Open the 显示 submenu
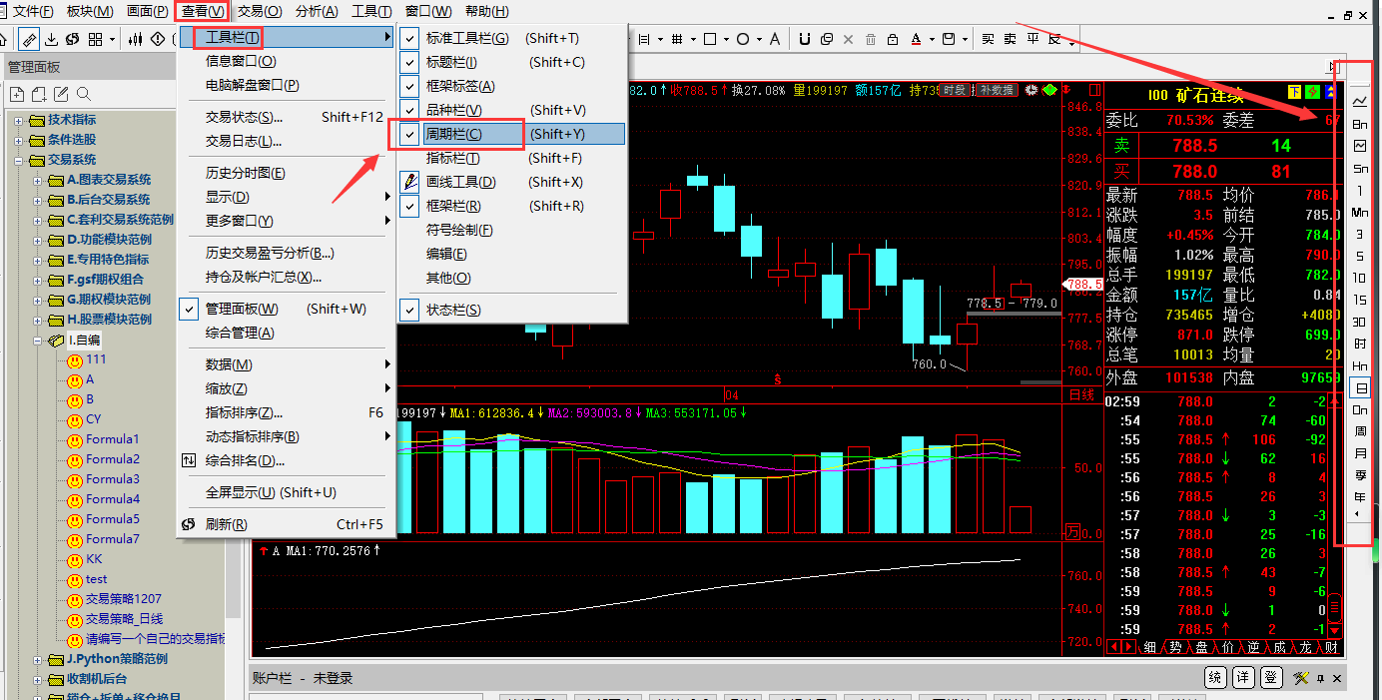1382x700 pixels. tap(227, 197)
